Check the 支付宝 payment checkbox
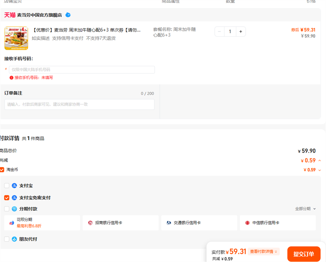The height and width of the screenshot is (262, 326). click(x=7, y=186)
